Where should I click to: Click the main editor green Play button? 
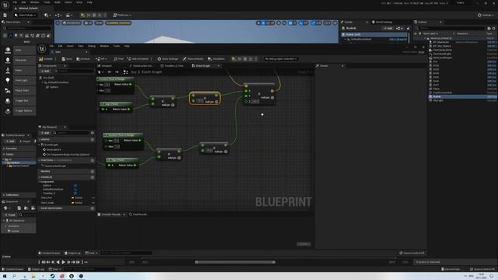pyautogui.click(x=83, y=15)
